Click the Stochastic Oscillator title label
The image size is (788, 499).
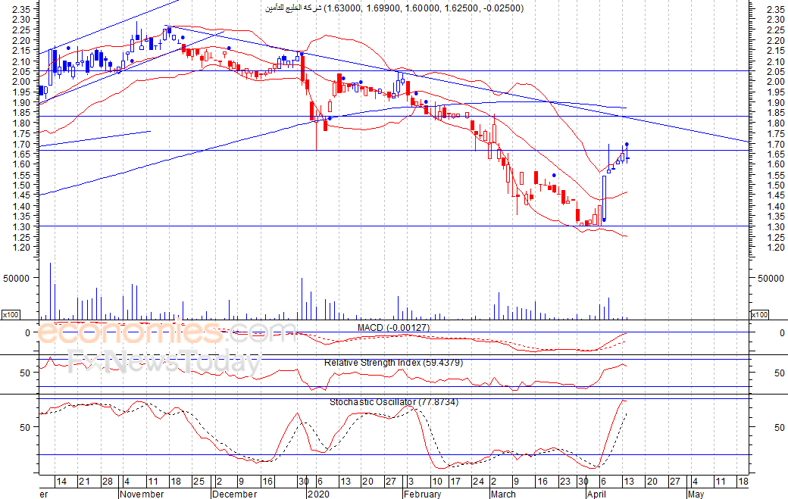pyautogui.click(x=394, y=402)
